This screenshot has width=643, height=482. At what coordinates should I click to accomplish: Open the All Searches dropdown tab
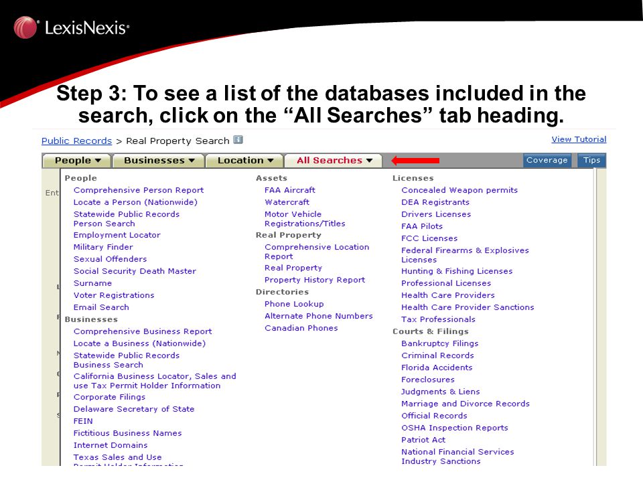pyautogui.click(x=334, y=160)
